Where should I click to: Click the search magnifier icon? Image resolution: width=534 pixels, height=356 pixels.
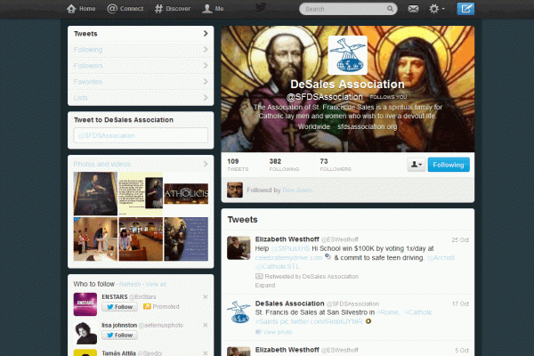point(390,9)
